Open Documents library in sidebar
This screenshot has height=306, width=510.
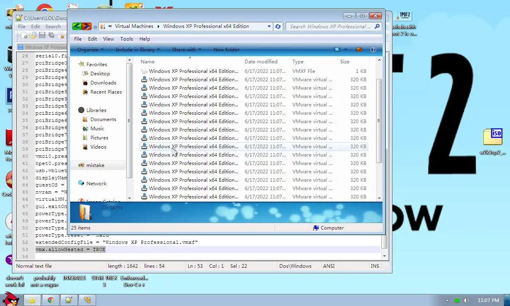tap(103, 120)
